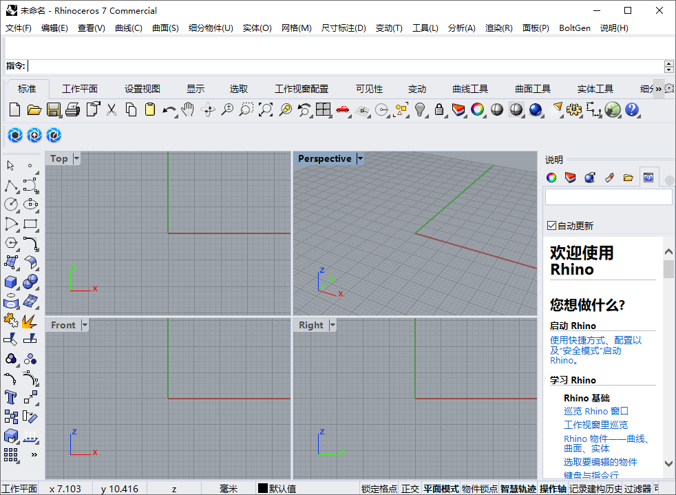
Task: Toggle 过滤器 in status bar
Action: click(637, 489)
